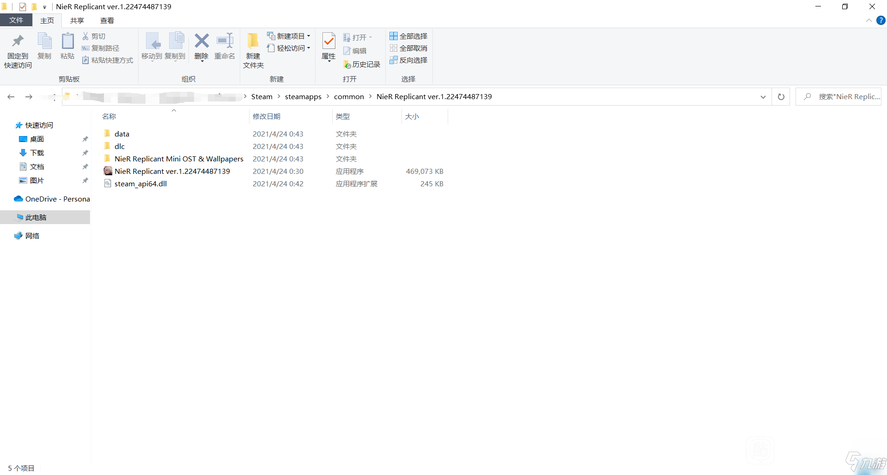This screenshot has width=887, height=475.
Task: Click the Copy (复制) ribbon icon
Action: 44,41
